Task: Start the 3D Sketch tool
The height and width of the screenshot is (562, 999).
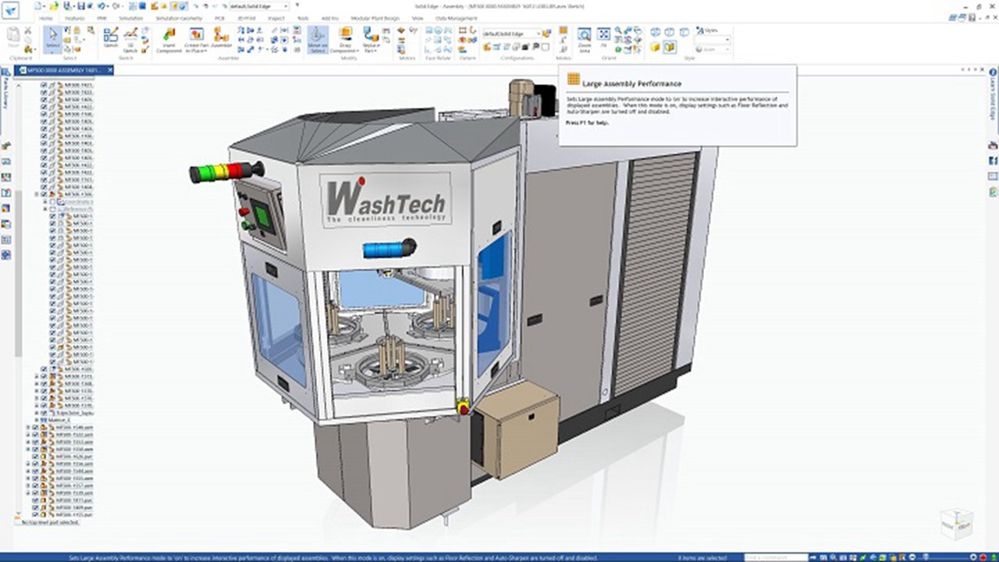Action: tap(130, 39)
